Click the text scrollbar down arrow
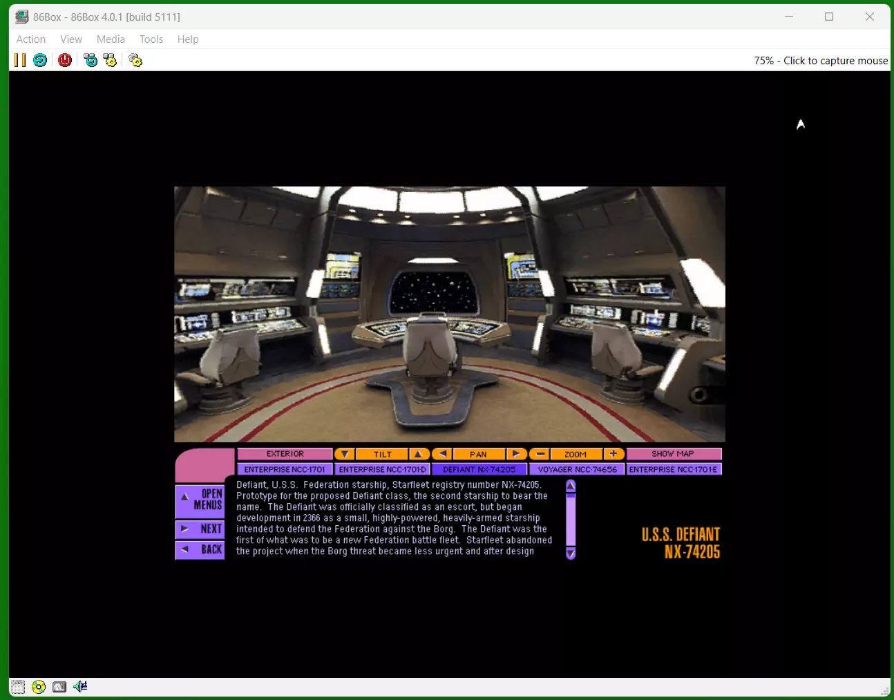 click(x=571, y=554)
